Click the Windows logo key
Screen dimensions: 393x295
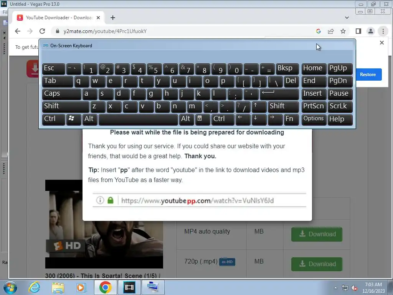(x=74, y=119)
